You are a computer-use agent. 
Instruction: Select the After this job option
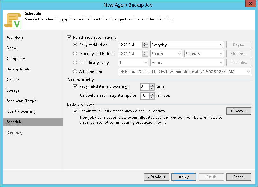(x=75, y=72)
